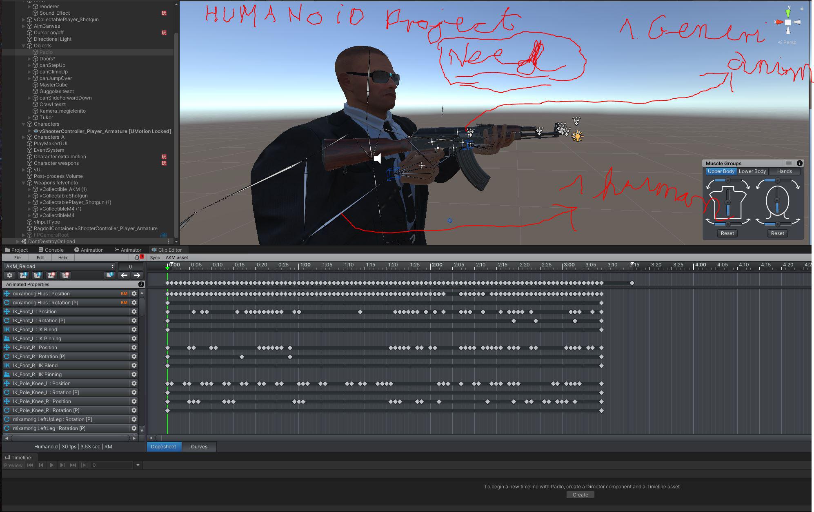Click the IK icon of IK_Foot_L : IK Blend
Viewport: 814px width, 512px height.
(x=7, y=330)
